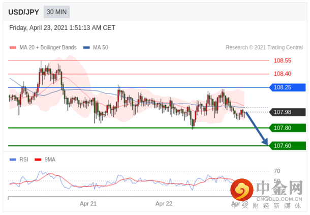Click the USD/JPY pair title
The width and height of the screenshot is (310, 215).
(23, 12)
